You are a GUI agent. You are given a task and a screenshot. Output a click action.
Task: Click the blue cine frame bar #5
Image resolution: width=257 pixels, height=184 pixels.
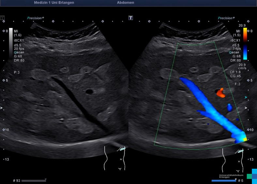pos(224,181)
